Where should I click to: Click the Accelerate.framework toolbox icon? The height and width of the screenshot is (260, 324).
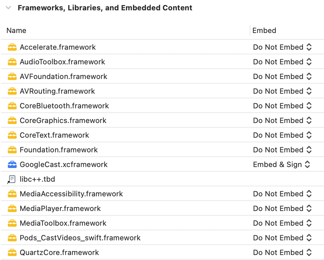(12, 47)
